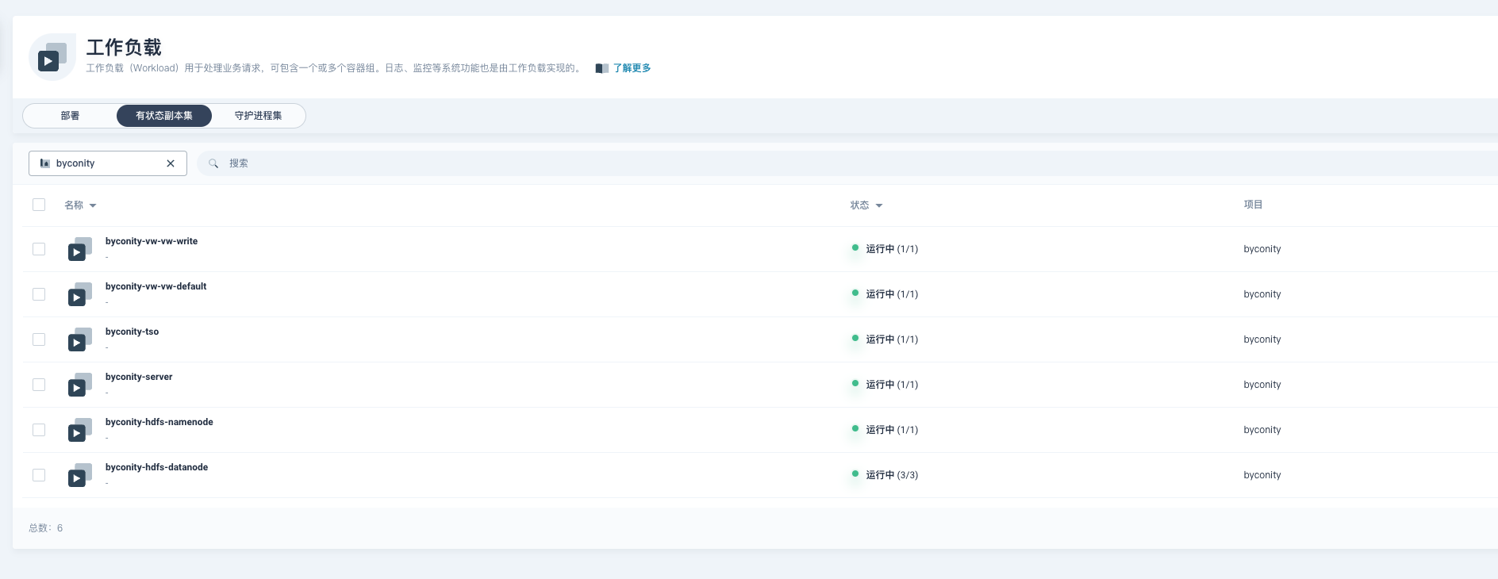Image resolution: width=1498 pixels, height=579 pixels.
Task: Check the byconity-tso row checkbox
Action: click(39, 339)
